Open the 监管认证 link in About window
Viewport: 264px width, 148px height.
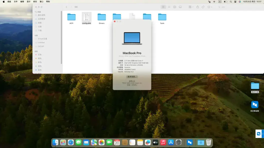[x=132, y=81]
